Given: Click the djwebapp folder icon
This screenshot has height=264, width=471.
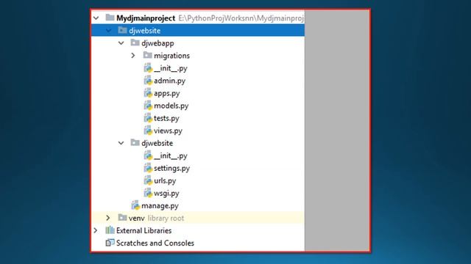Looking at the screenshot, I should click(135, 43).
